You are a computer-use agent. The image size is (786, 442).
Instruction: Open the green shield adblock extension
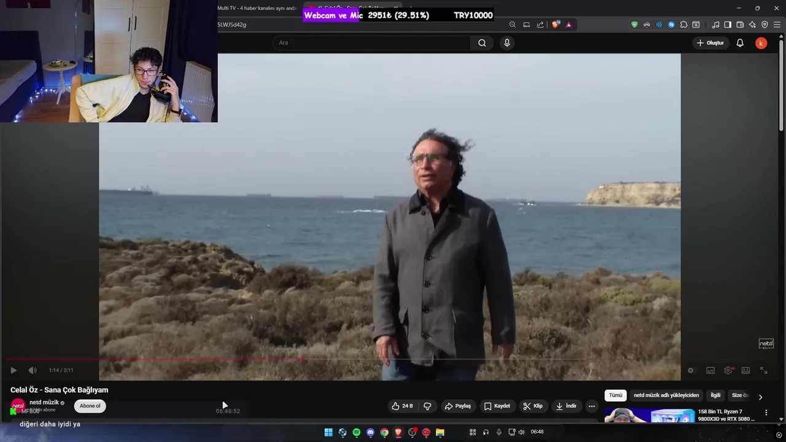[x=634, y=25]
